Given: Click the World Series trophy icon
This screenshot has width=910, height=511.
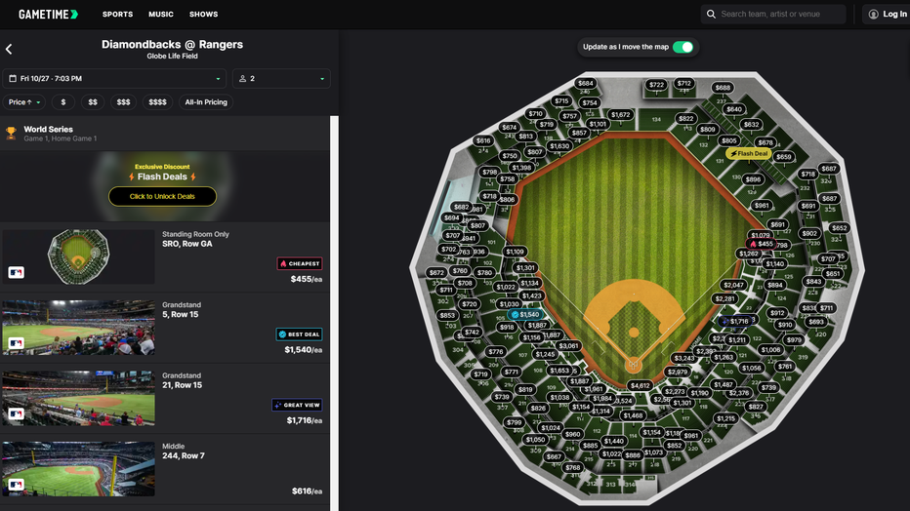Looking at the screenshot, I should tap(12, 134).
